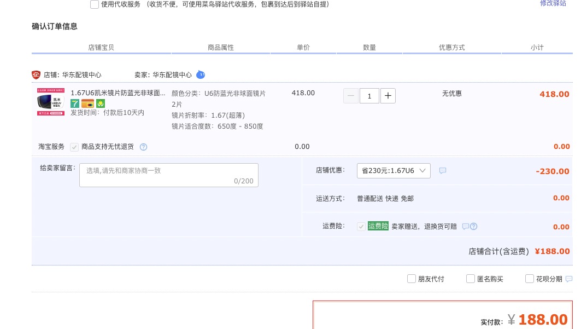The width and height of the screenshot is (581, 329).
Task: Click the 淘宝服务 label
Action: pyautogui.click(x=51, y=147)
